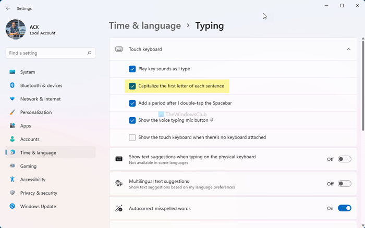Click the Windows Update icon
The width and height of the screenshot is (365, 228).
pos(12,207)
